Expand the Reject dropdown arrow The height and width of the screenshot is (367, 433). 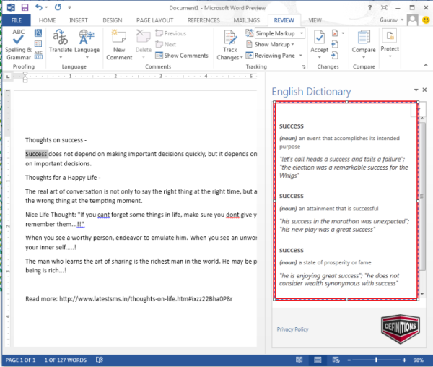[x=343, y=33]
